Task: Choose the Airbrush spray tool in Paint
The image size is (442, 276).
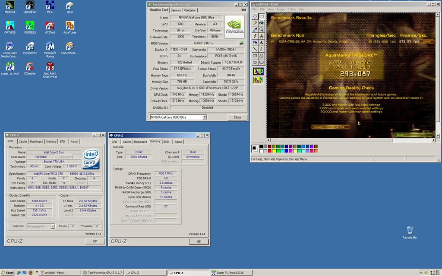Action: [x=255, y=43]
